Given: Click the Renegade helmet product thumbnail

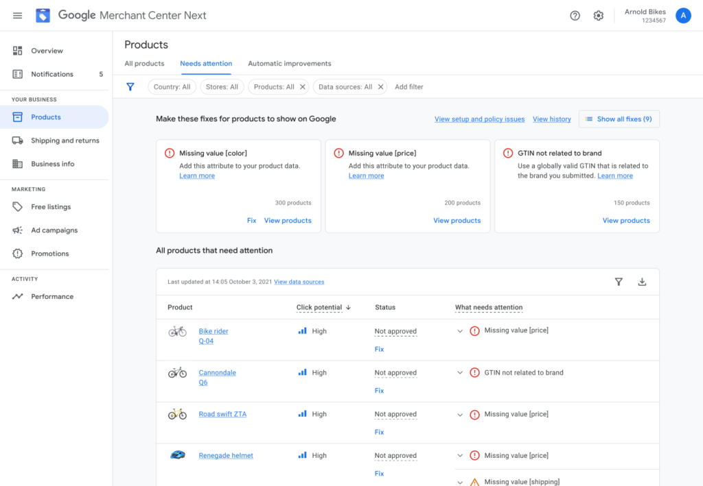Looking at the screenshot, I should 177,455.
